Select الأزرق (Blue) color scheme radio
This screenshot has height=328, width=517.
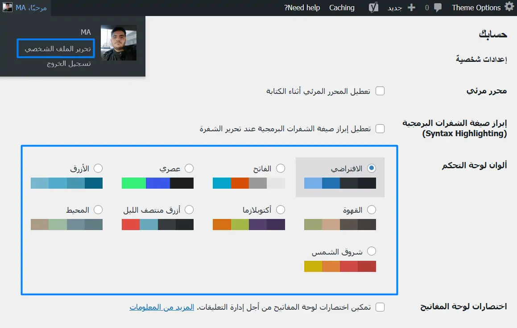click(98, 168)
